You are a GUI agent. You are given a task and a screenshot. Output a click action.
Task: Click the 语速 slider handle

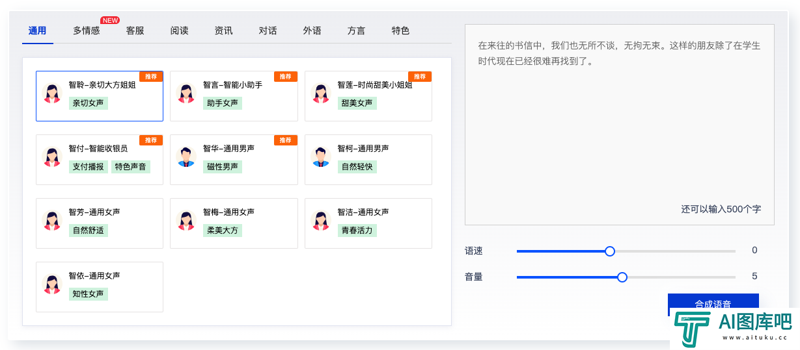610,251
